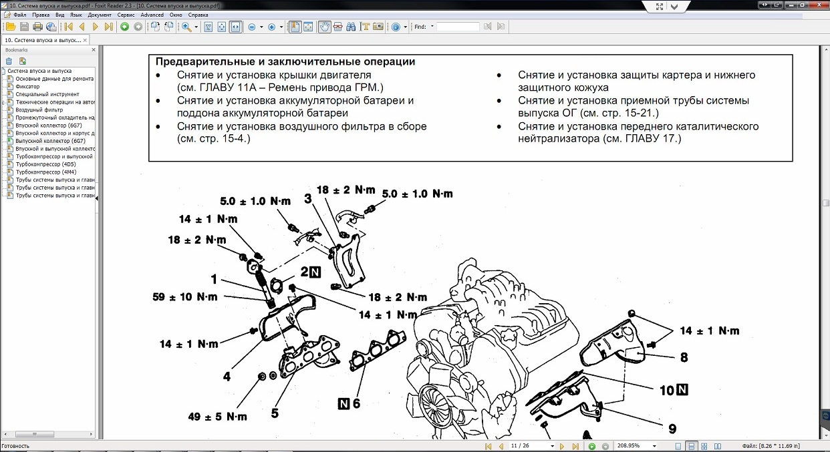The image size is (830, 452).
Task: Open the Документ menu
Action: tap(100, 14)
